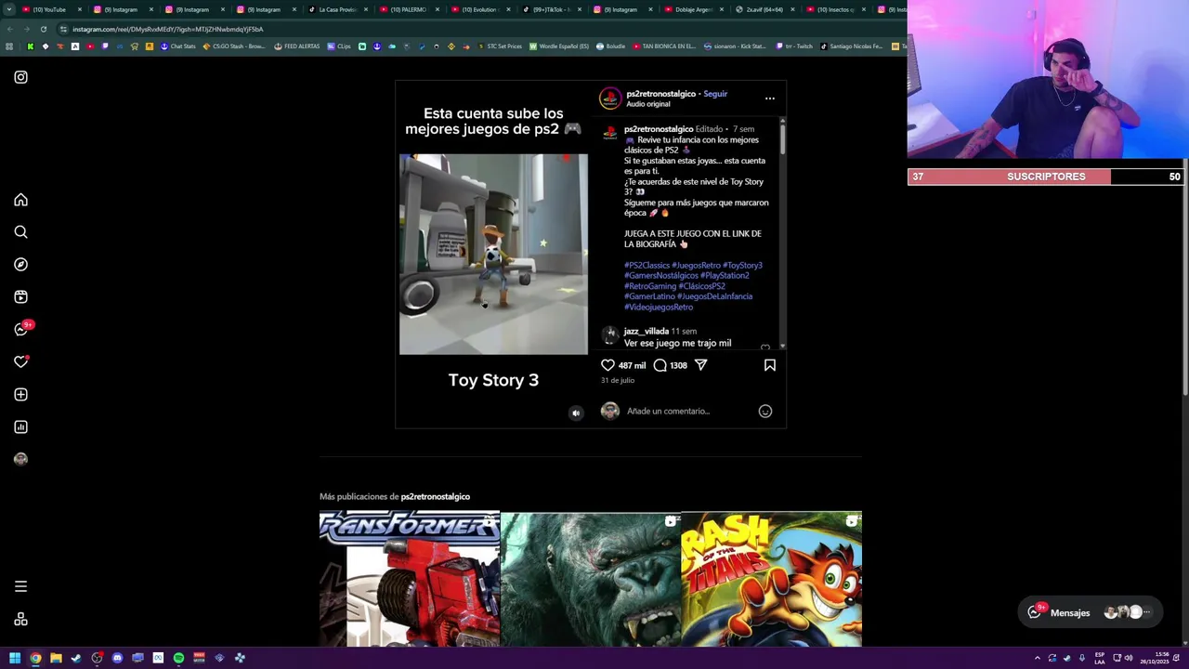The height and width of the screenshot is (669, 1189).
Task: Focus the Añade un comentario field
Action: coord(687,411)
